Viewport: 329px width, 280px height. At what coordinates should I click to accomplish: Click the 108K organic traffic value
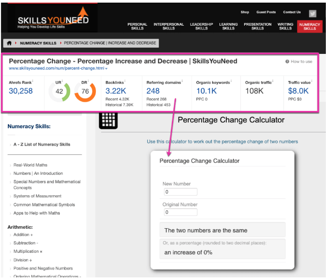254,91
